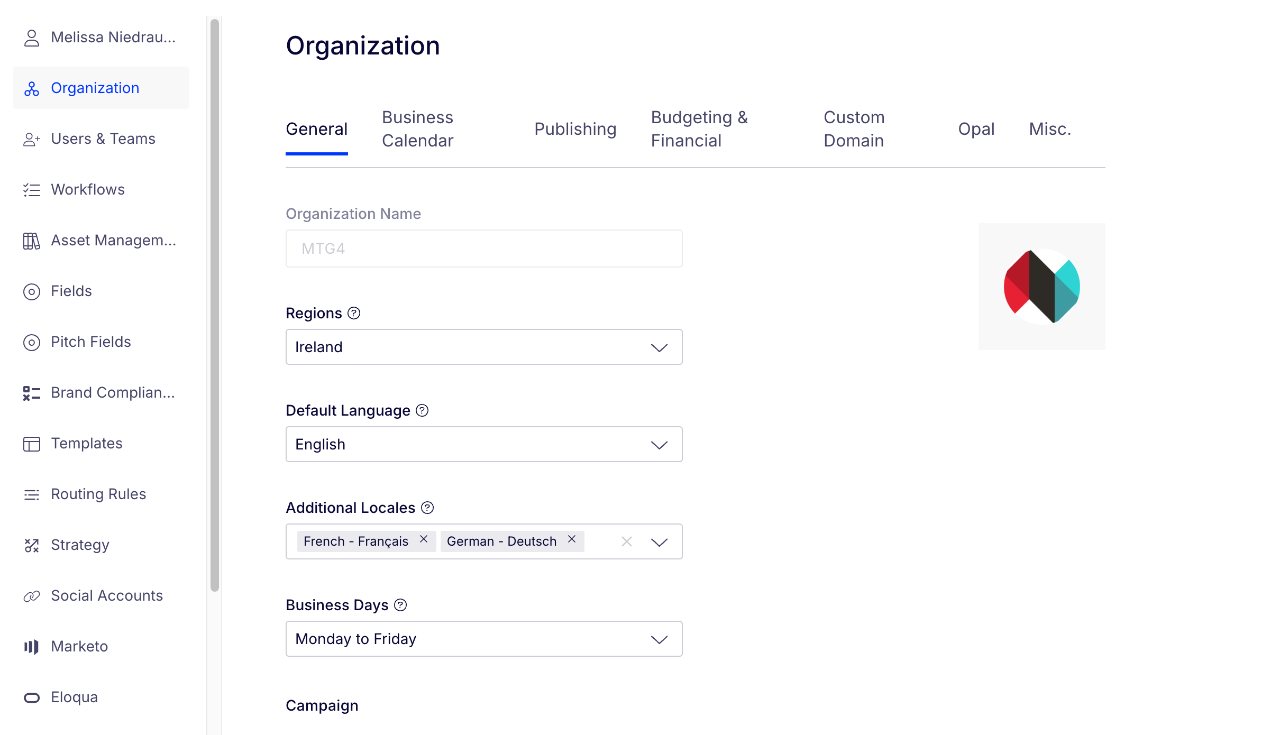Open the Custom Domain tab
The image size is (1280, 735).
tap(854, 129)
